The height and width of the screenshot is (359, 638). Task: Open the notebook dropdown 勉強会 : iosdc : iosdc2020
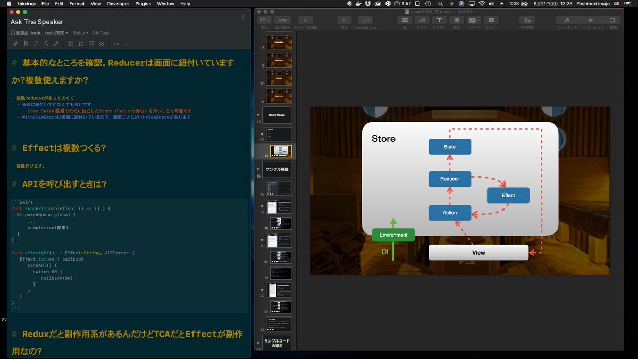click(x=39, y=33)
